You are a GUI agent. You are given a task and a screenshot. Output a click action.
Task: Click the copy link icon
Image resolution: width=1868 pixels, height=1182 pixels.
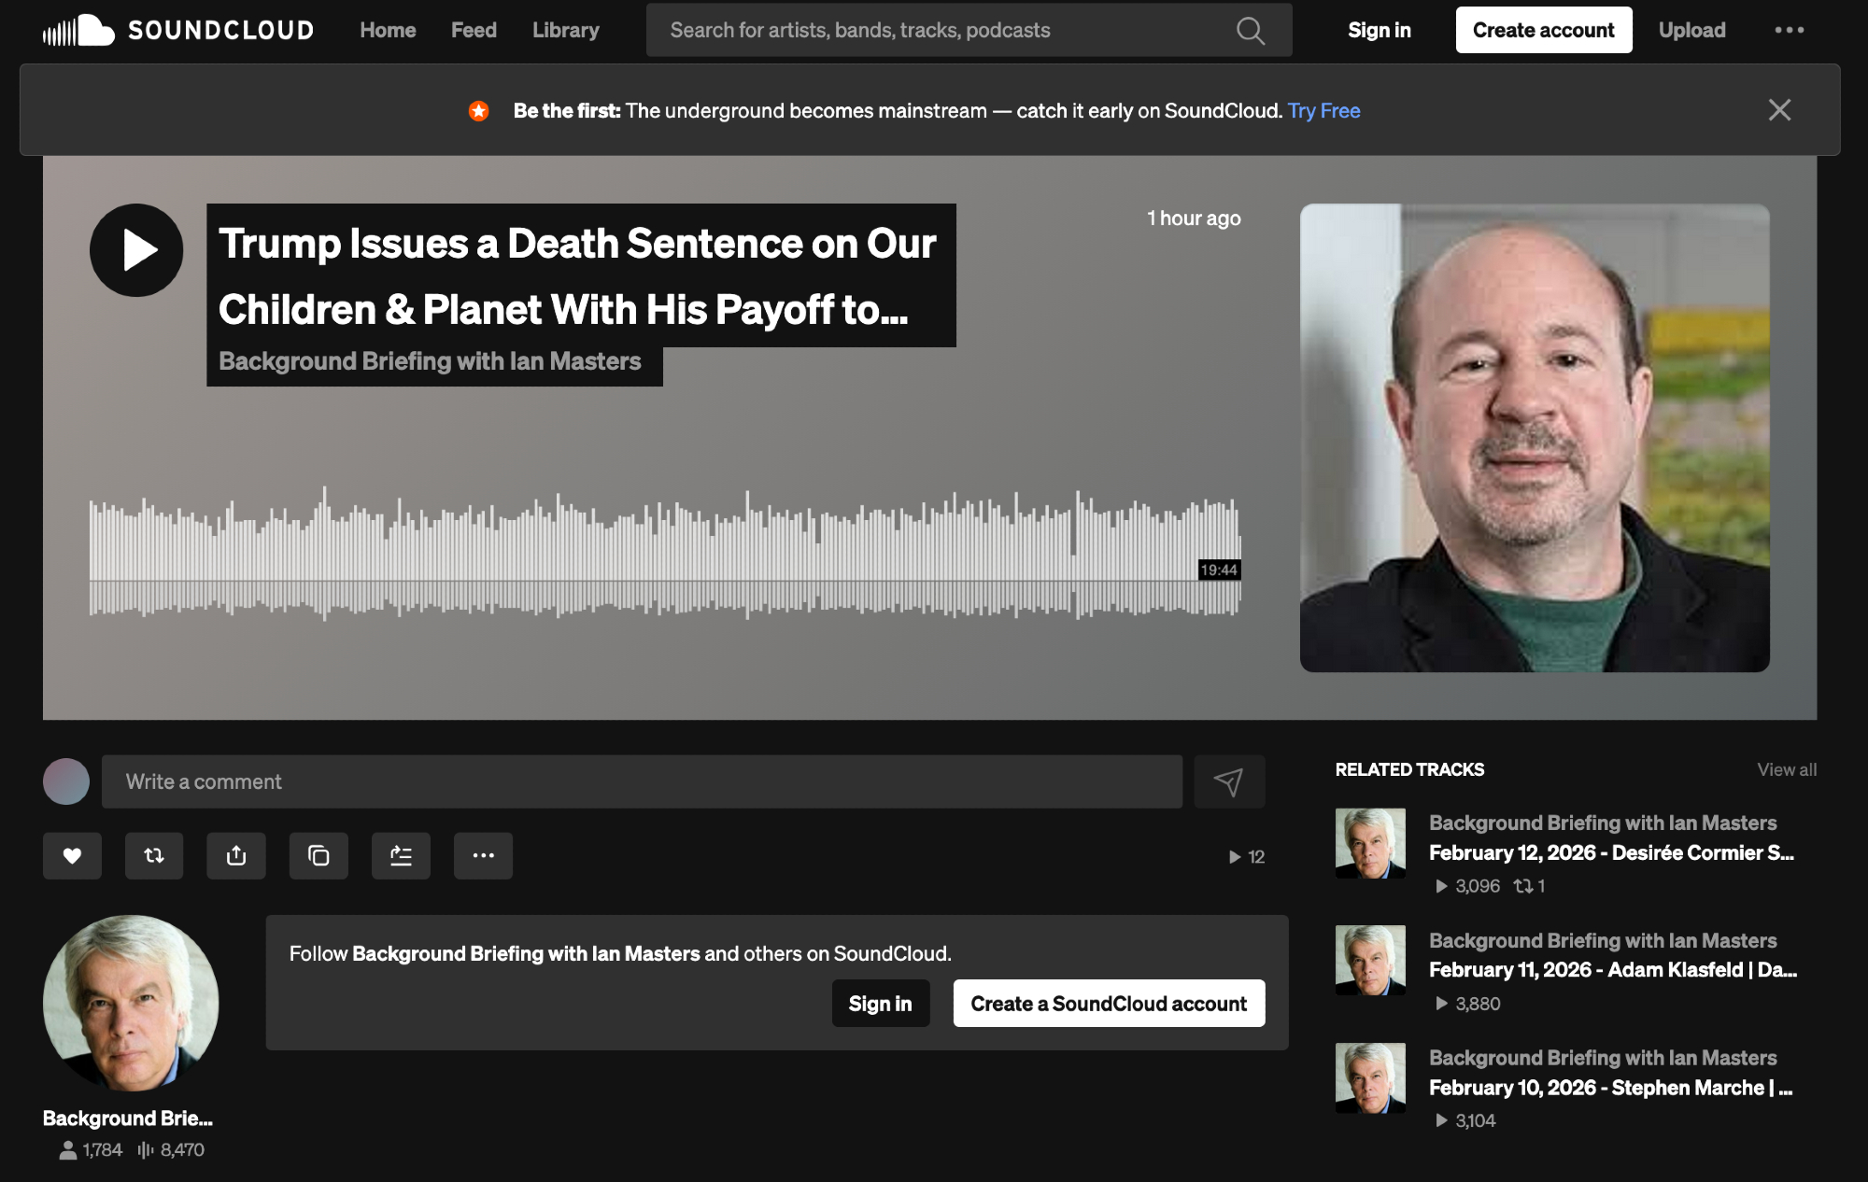[318, 855]
